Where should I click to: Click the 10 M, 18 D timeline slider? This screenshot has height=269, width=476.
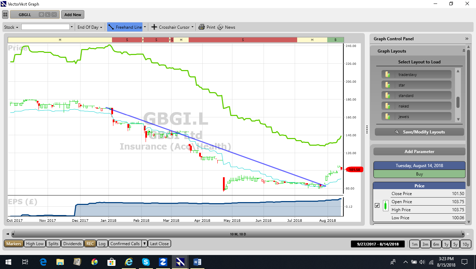point(238,234)
